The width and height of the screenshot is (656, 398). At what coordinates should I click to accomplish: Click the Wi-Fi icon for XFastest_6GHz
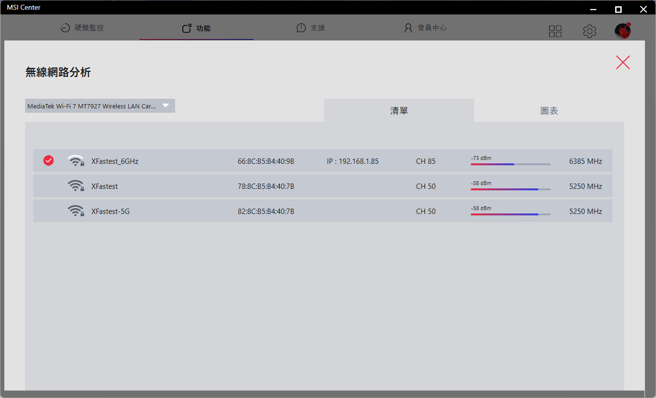(x=76, y=161)
